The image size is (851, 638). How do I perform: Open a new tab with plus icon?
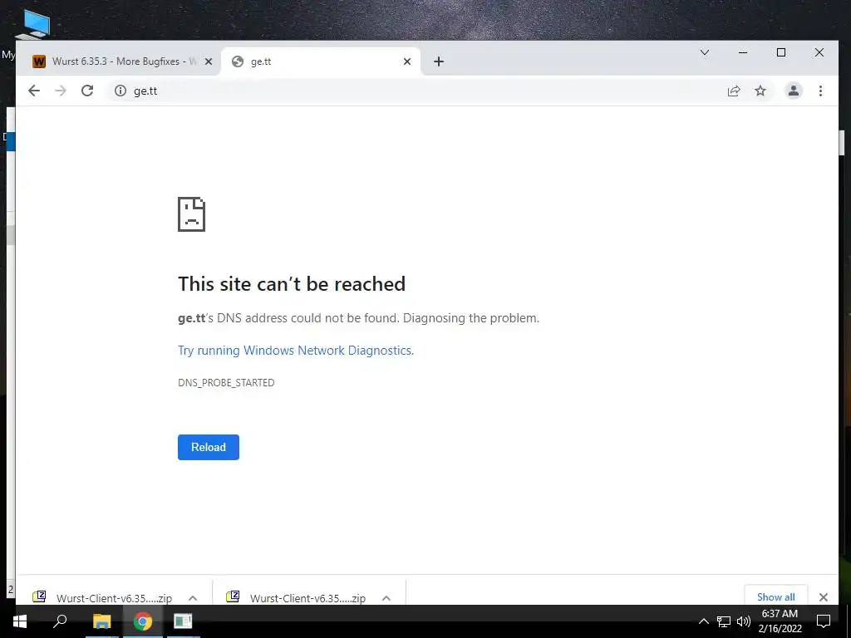coord(439,61)
